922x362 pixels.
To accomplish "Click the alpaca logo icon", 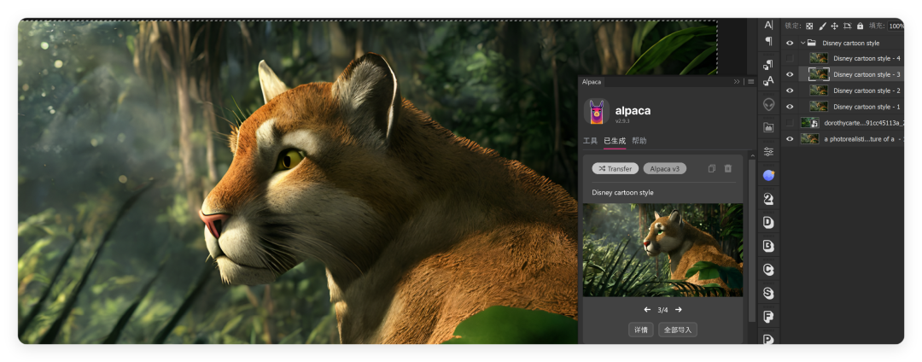I will 596,111.
